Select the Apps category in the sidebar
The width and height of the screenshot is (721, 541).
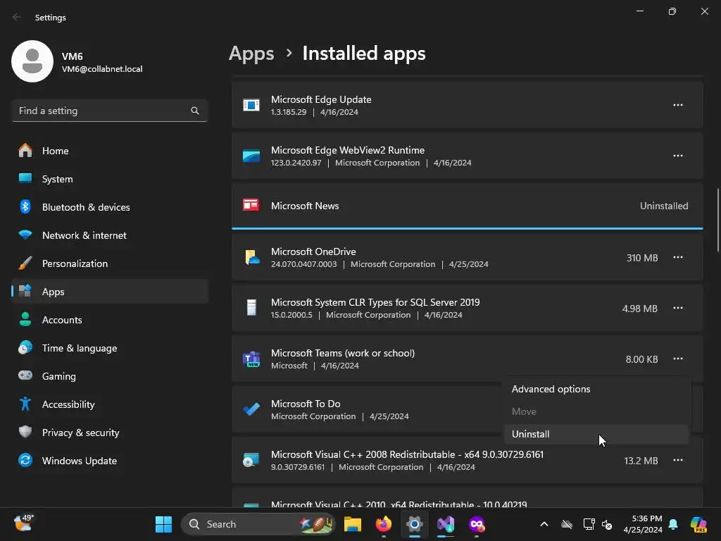pyautogui.click(x=109, y=292)
